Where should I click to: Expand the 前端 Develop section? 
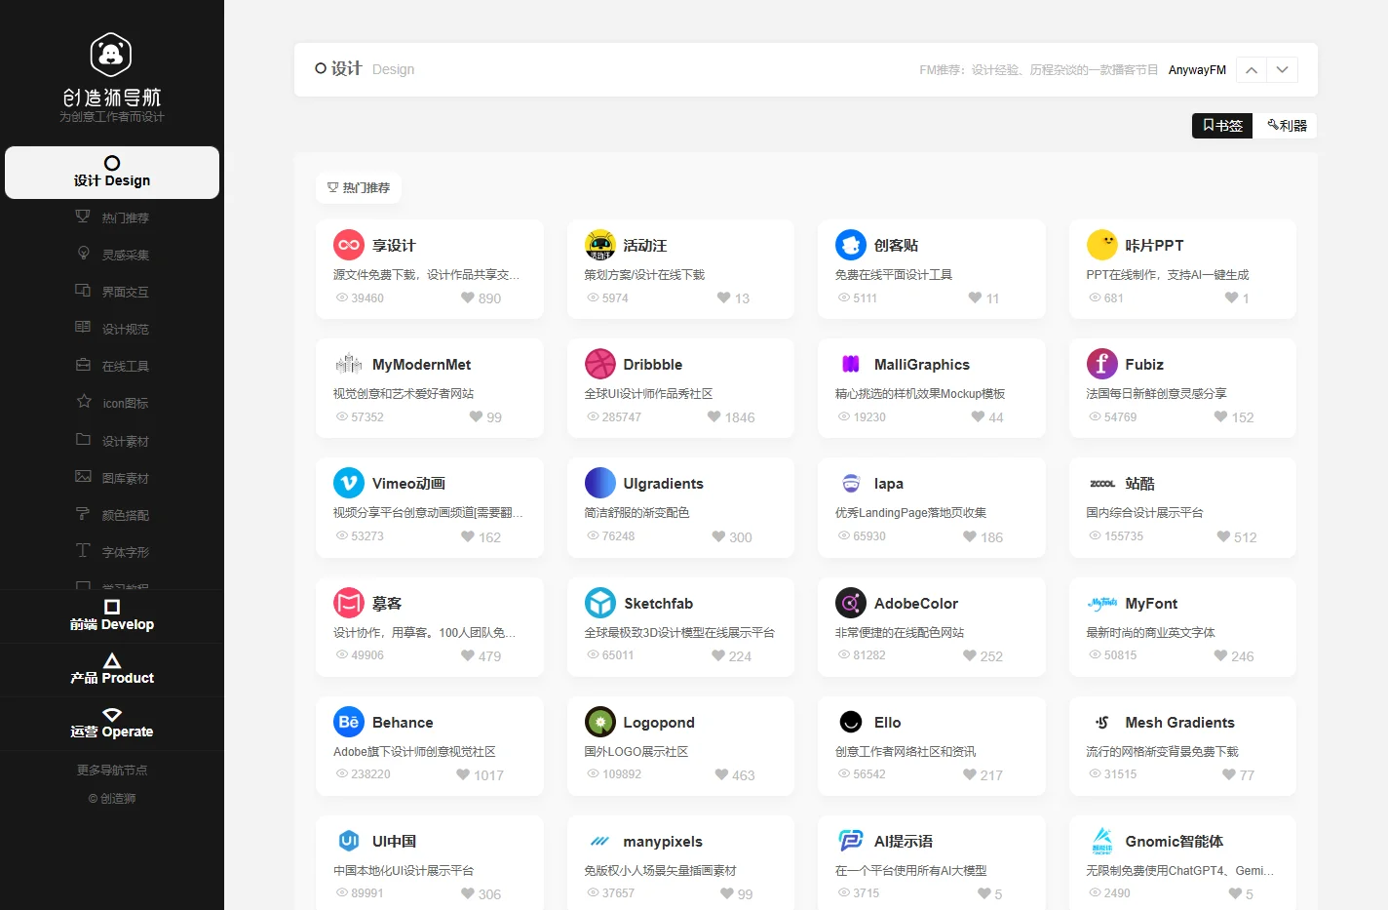[112, 615]
